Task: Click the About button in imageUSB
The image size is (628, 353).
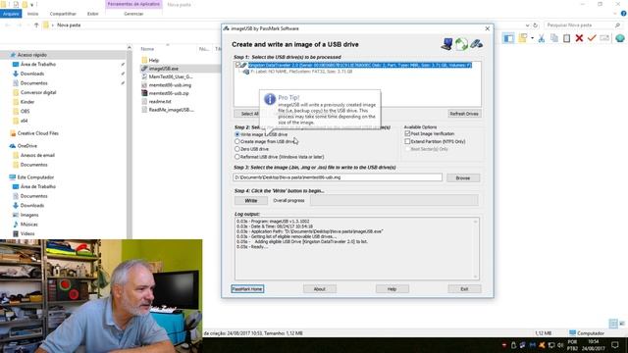Action: (x=320, y=289)
